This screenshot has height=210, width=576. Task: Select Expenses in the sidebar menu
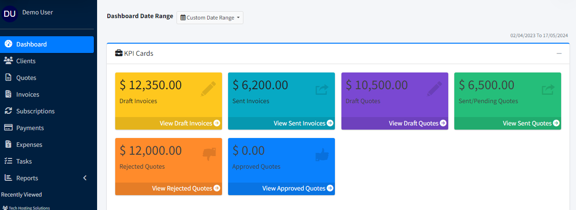(x=29, y=144)
